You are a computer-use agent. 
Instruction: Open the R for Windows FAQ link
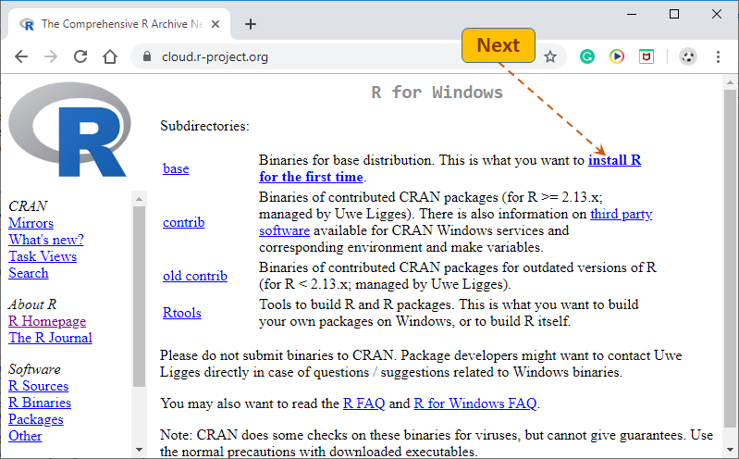pos(475,403)
